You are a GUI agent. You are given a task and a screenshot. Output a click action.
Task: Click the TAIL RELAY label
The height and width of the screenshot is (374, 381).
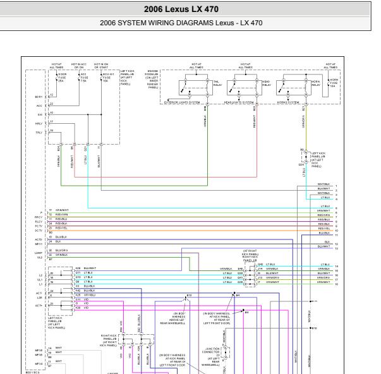click(217, 83)
